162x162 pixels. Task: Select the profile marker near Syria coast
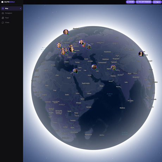pos(75,71)
